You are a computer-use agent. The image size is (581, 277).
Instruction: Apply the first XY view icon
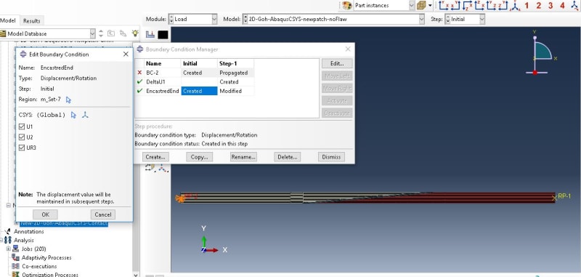[x=444, y=5]
